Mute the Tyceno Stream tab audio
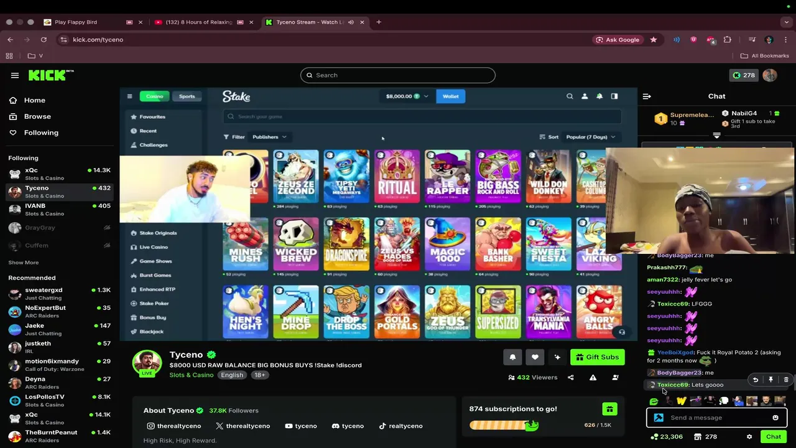 click(351, 22)
